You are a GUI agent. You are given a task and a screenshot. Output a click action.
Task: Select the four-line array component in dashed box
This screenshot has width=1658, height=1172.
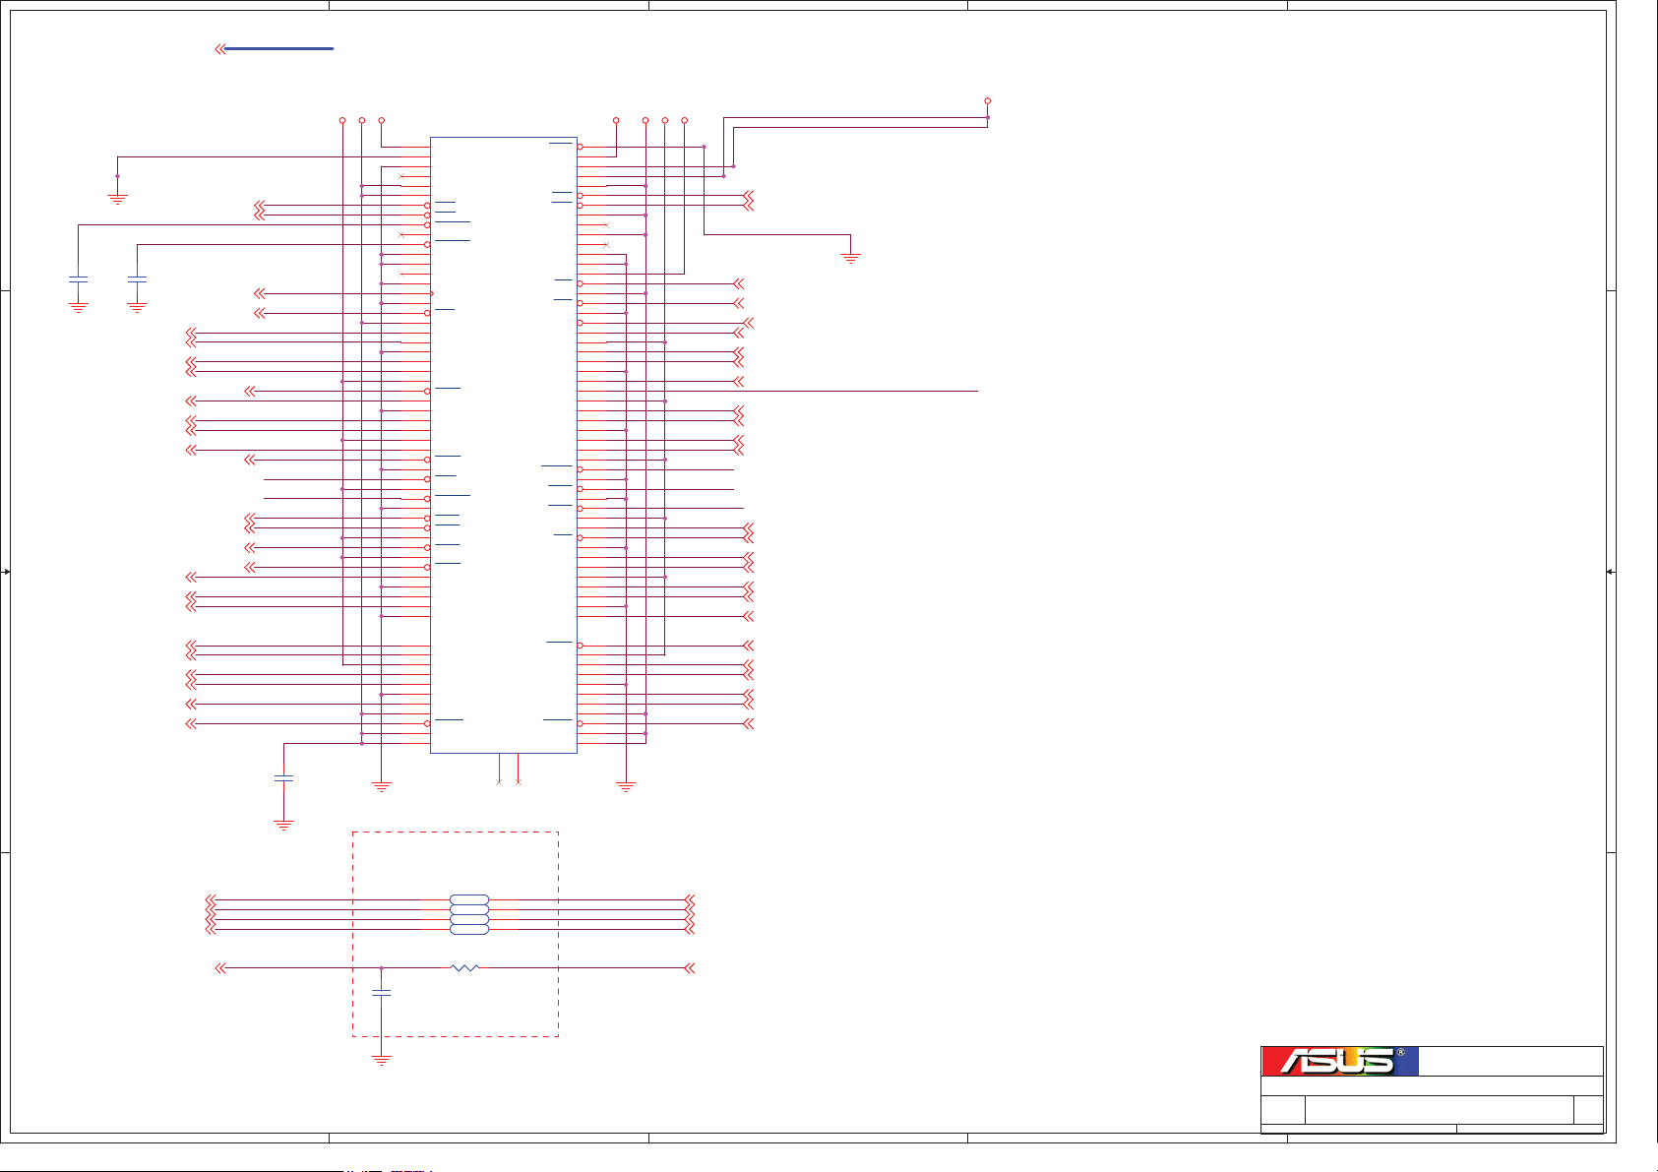469,914
